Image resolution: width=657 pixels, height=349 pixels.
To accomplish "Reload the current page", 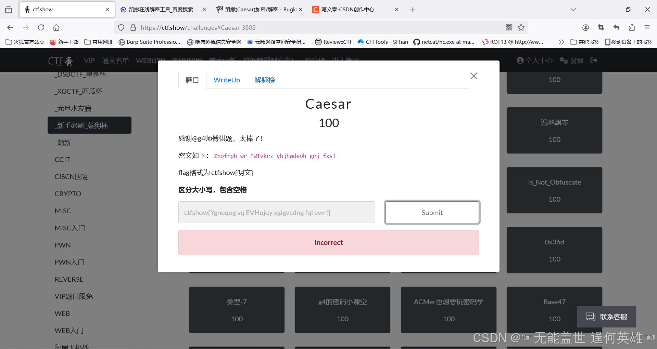I will tap(41, 27).
